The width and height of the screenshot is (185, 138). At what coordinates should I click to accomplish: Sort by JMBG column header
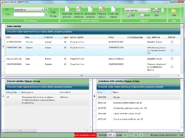[x=117, y=37]
